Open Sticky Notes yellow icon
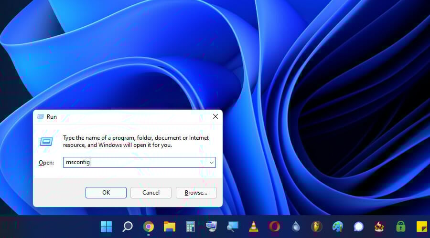The height and width of the screenshot is (238, 430). tap(422, 227)
